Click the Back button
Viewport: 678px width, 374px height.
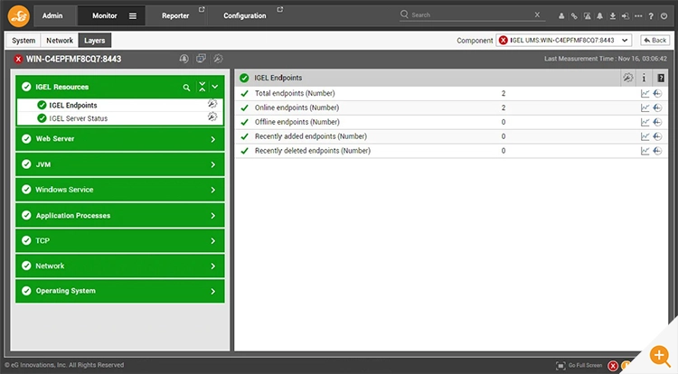pyautogui.click(x=655, y=40)
